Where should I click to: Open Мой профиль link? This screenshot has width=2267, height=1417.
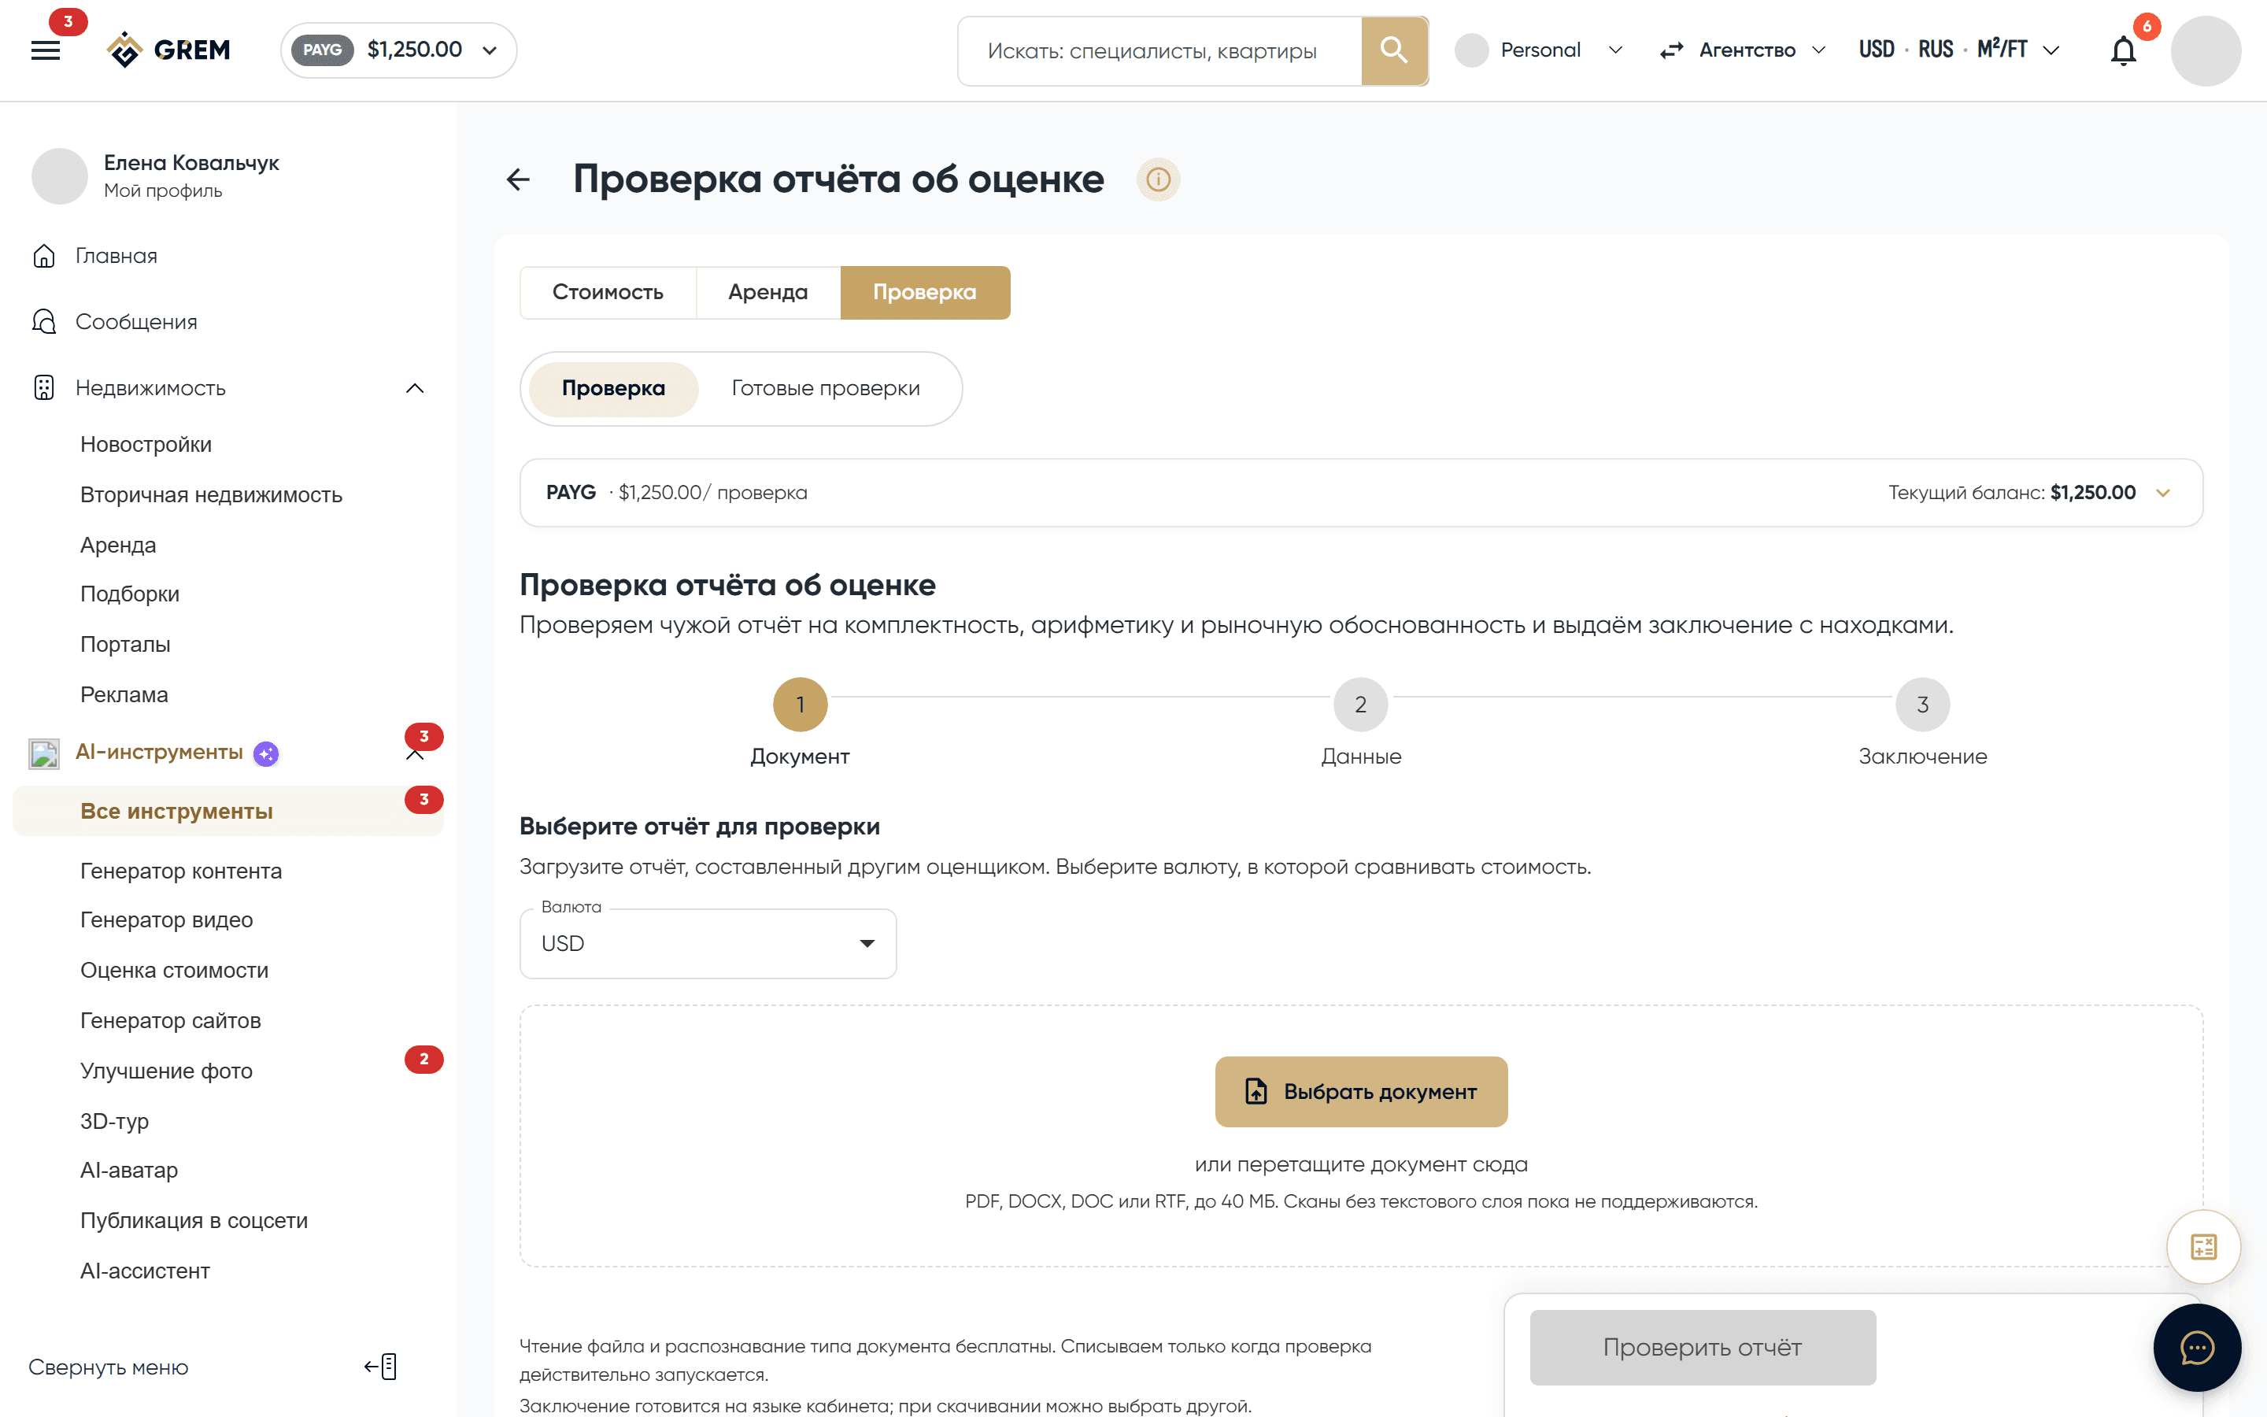click(x=163, y=191)
